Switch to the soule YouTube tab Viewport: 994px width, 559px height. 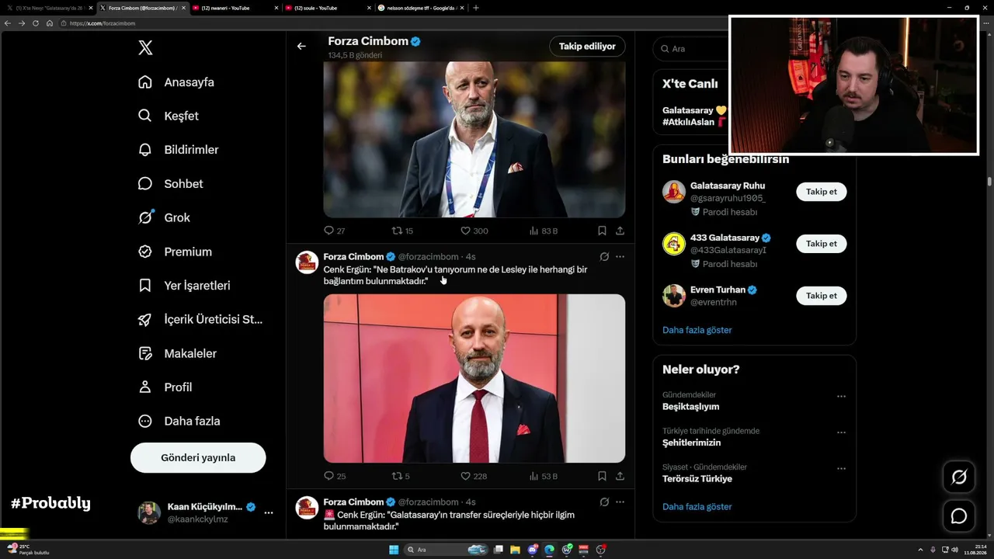pyautogui.click(x=327, y=8)
